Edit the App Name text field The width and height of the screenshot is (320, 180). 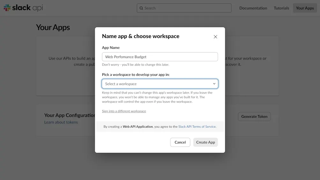pyautogui.click(x=160, y=57)
